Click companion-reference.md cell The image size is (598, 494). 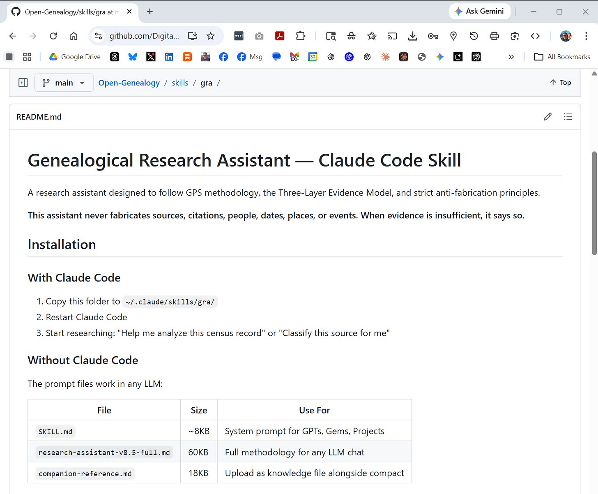[x=104, y=473]
